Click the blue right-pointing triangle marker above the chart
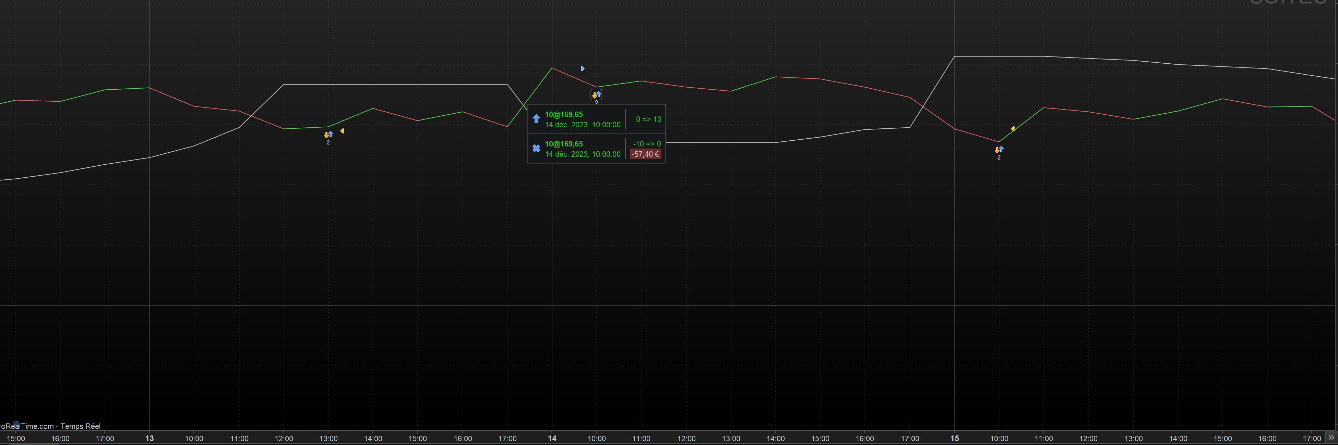The width and height of the screenshot is (1338, 445). coord(582,68)
